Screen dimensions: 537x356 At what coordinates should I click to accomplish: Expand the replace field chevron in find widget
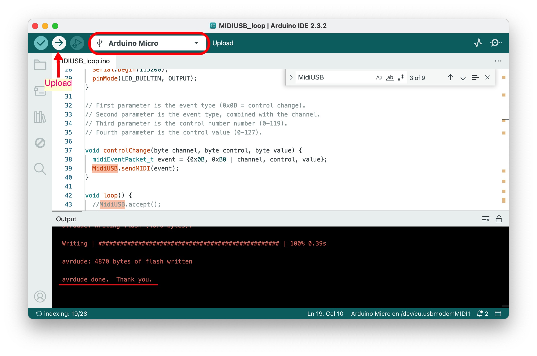(x=291, y=77)
